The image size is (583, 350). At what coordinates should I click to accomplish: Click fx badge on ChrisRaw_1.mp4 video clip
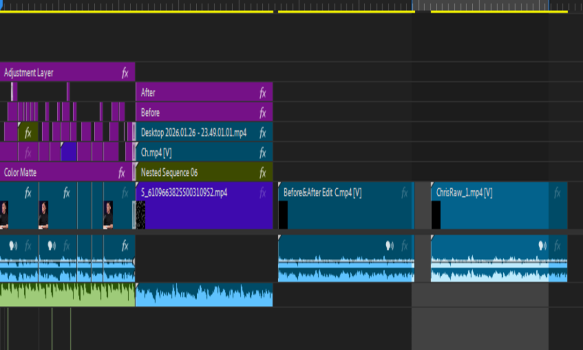[x=557, y=193]
